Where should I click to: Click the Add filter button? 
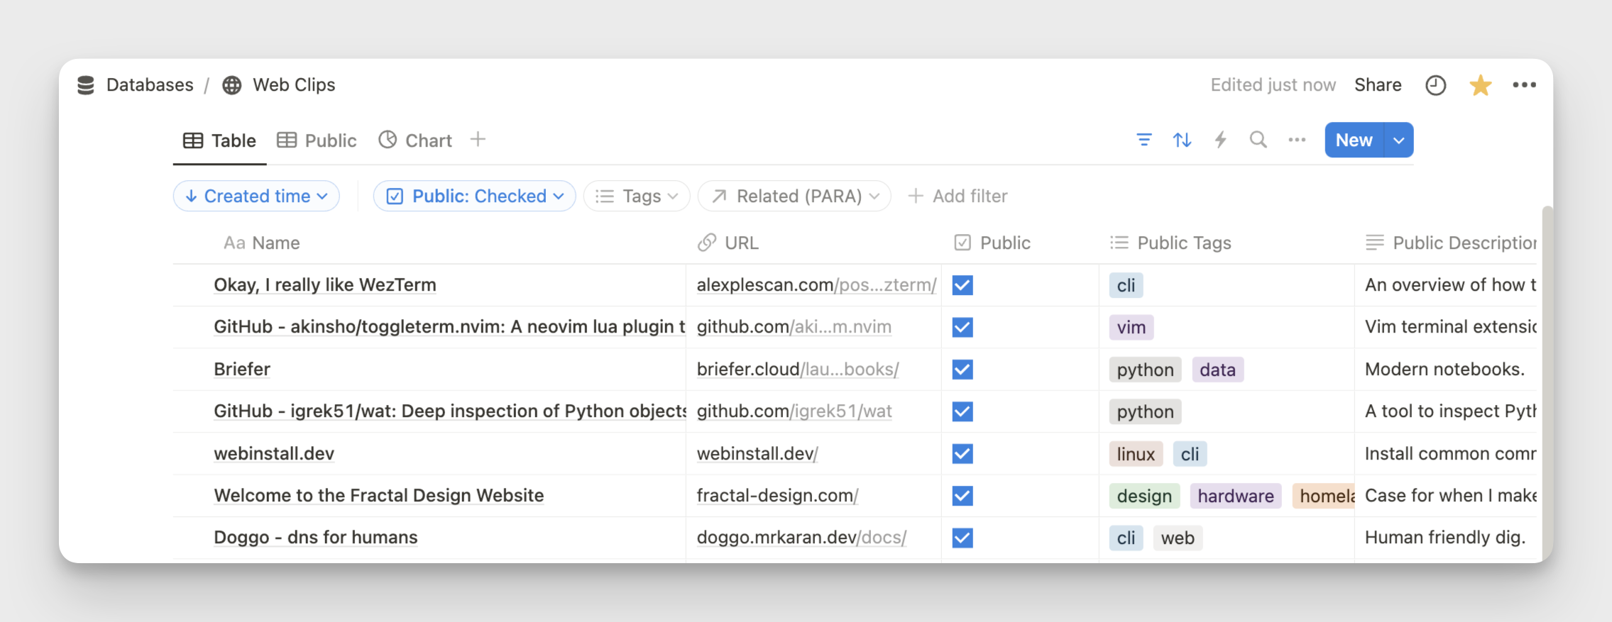point(958,196)
